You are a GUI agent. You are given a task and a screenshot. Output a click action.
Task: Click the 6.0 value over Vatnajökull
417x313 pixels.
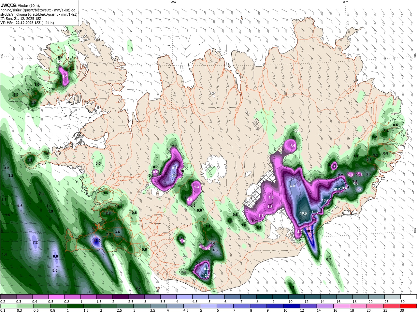click(292, 186)
